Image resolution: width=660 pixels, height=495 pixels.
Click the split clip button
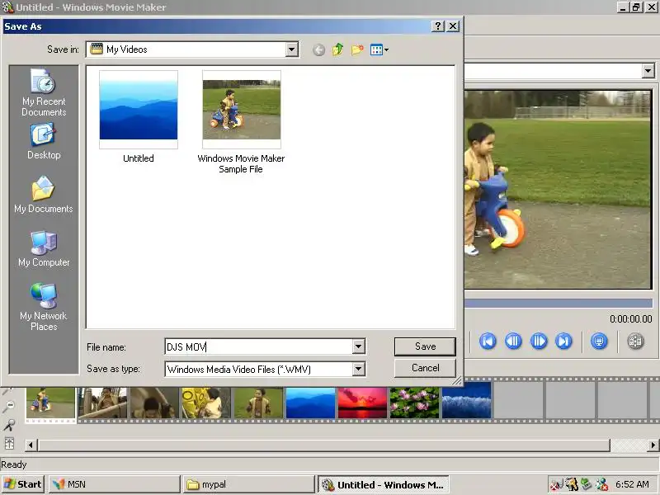pyautogui.click(x=635, y=341)
